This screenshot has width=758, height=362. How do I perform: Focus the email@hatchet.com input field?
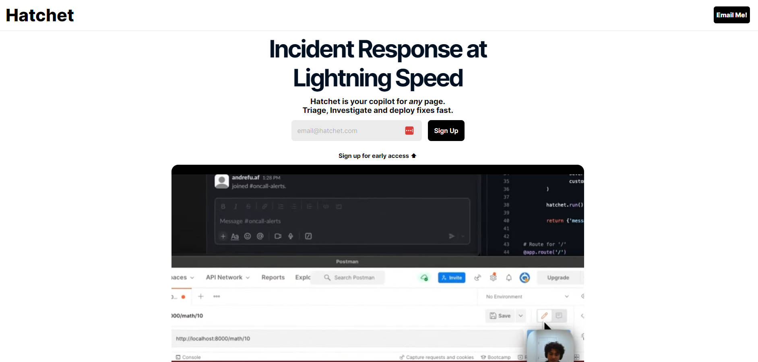[x=346, y=131]
